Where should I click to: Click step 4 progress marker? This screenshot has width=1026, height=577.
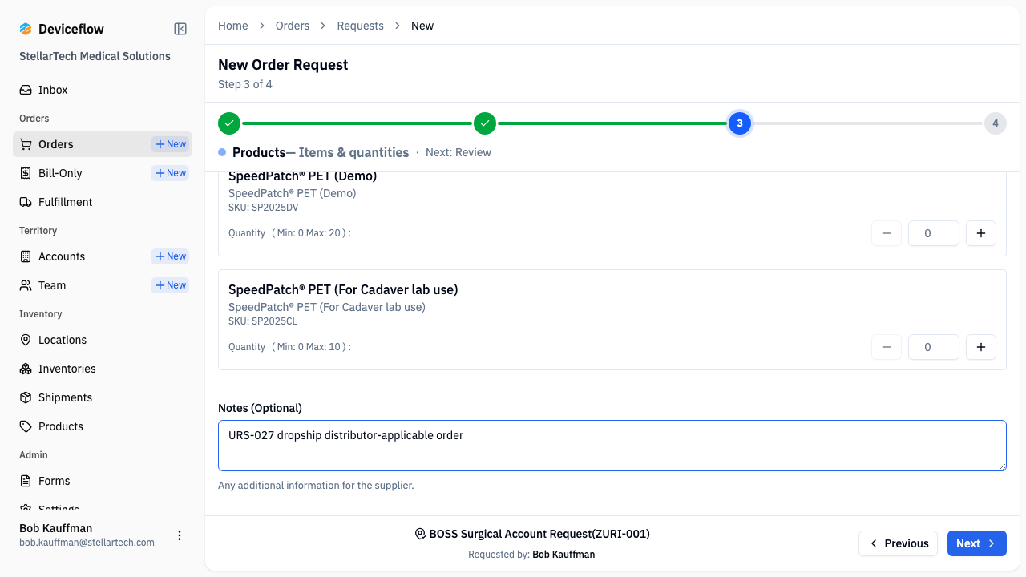[996, 123]
